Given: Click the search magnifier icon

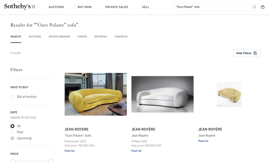Looking at the screenshot, I should [x=254, y=7].
